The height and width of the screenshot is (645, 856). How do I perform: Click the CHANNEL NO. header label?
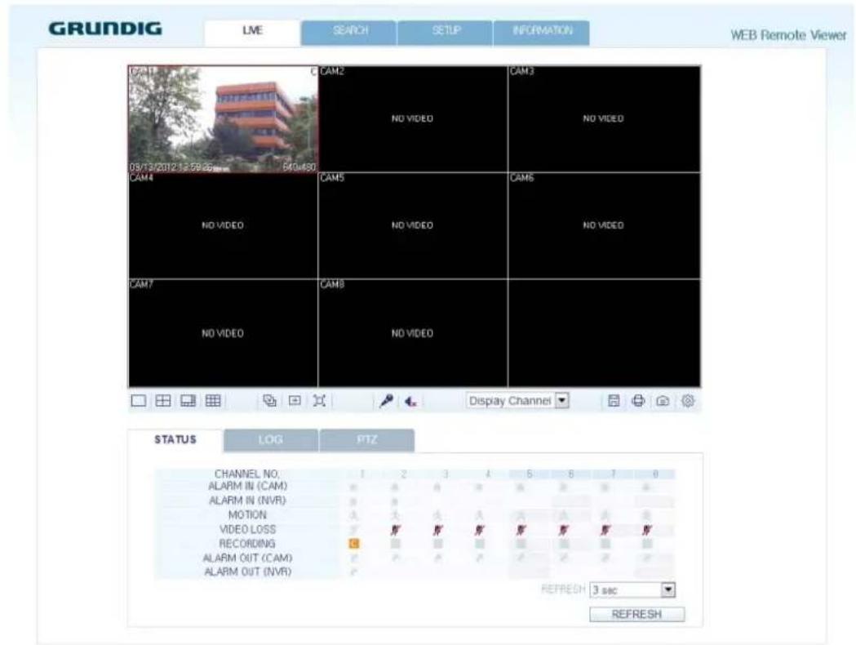pos(247,474)
